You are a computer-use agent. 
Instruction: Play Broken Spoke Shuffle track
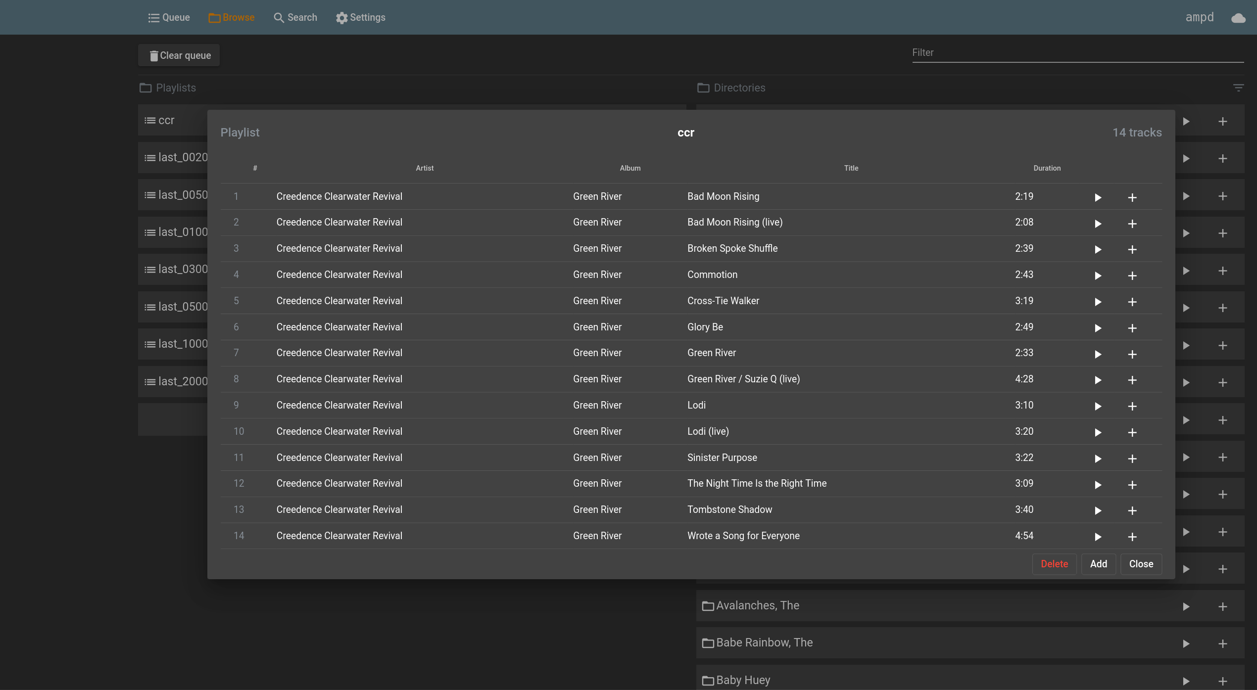tap(1098, 249)
